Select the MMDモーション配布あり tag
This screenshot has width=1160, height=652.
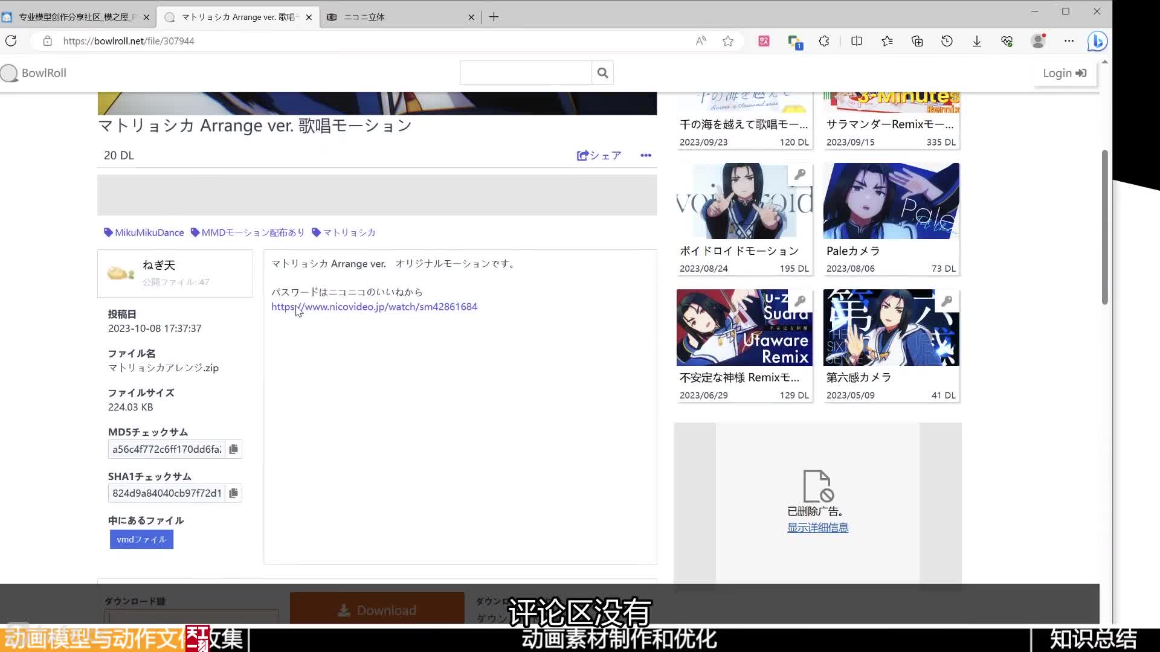248,232
